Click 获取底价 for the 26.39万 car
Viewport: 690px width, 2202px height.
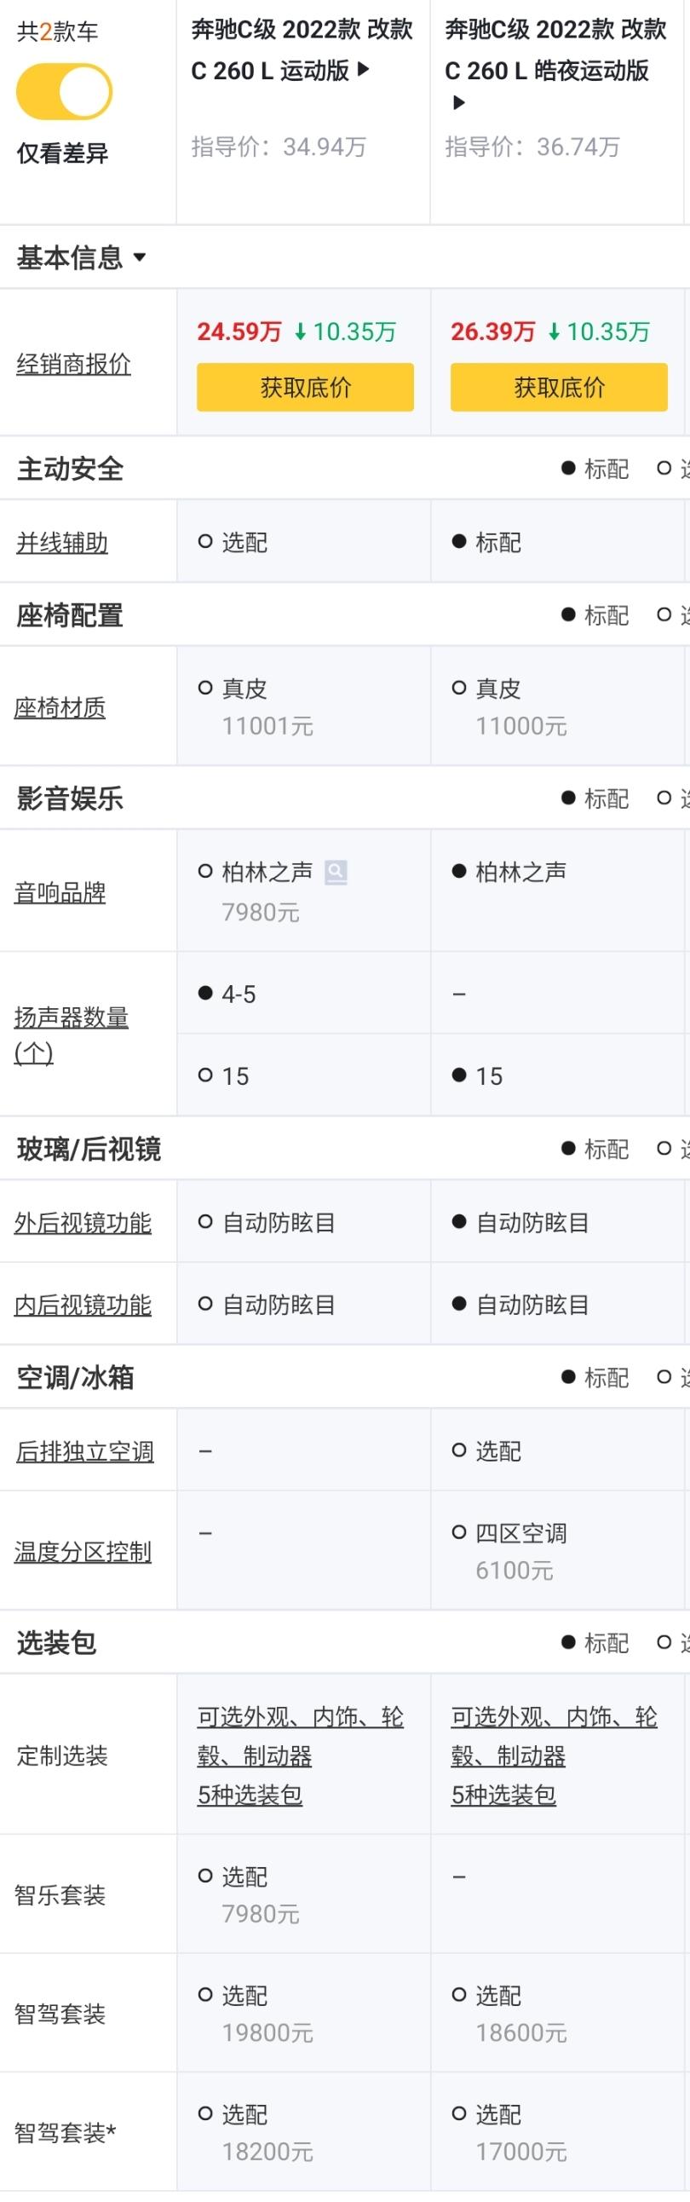[558, 387]
